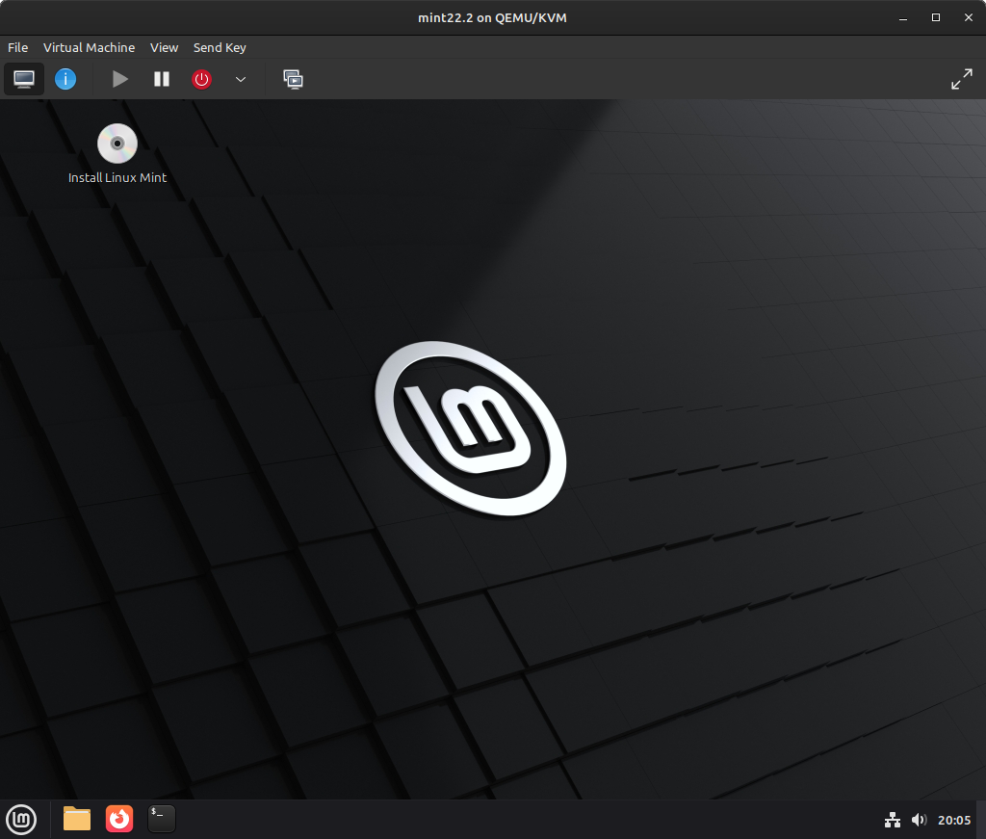Open the Linux Mint start menu
The image size is (986, 839).
tap(21, 820)
